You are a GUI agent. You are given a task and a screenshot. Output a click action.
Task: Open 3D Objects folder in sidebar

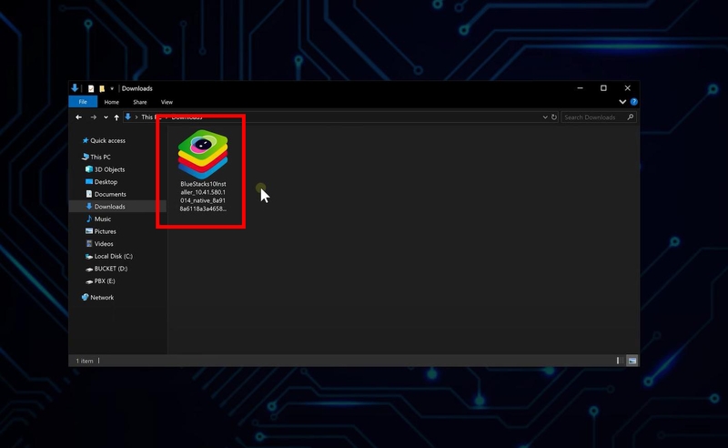109,169
